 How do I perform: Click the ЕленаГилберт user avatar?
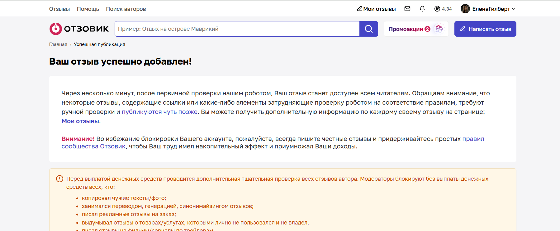point(465,9)
